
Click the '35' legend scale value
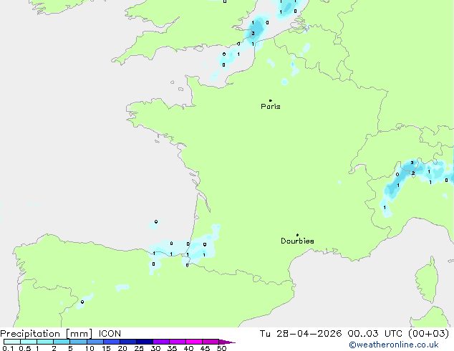click(172, 348)
